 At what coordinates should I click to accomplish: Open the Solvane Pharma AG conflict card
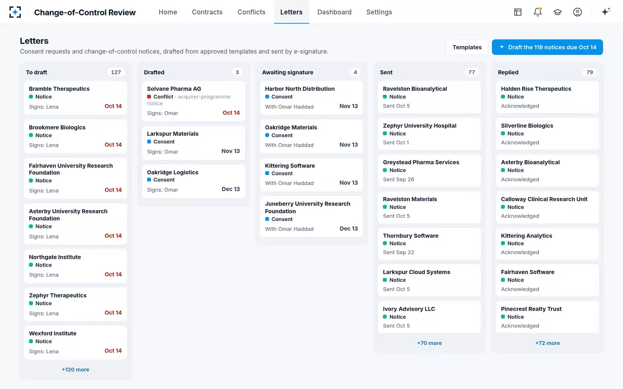tap(193, 101)
